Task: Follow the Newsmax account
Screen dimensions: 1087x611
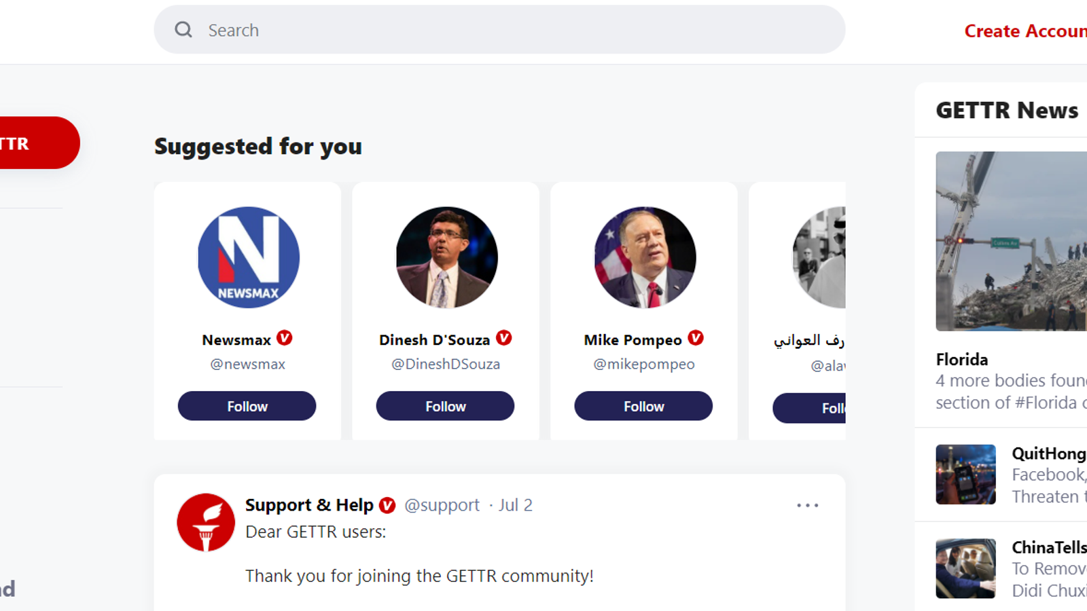Action: click(247, 406)
